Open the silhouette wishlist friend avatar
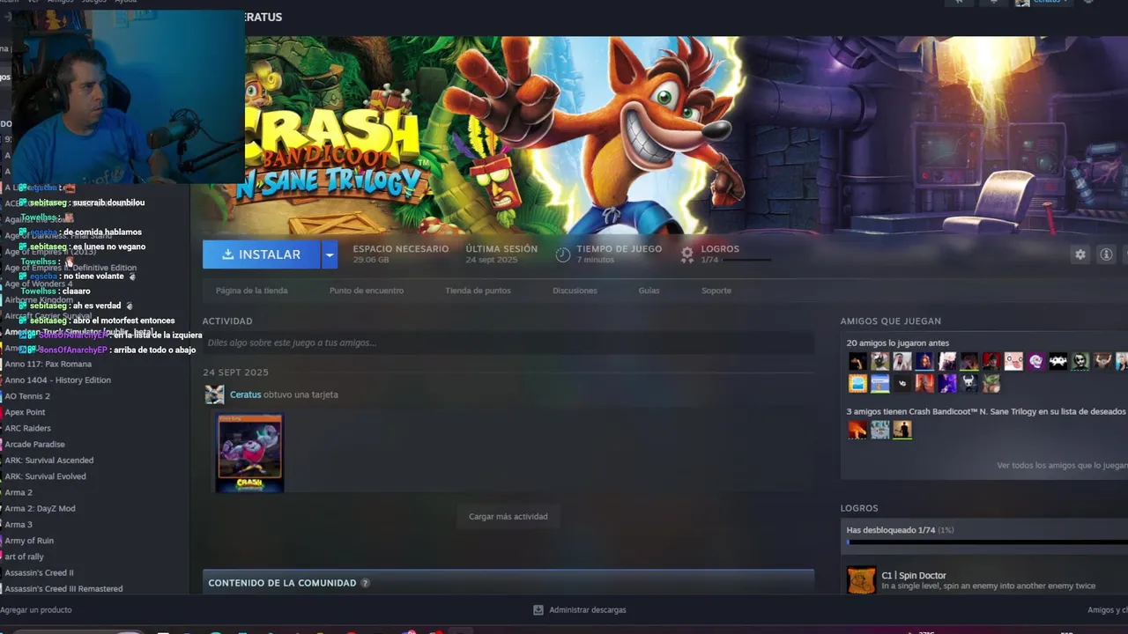This screenshot has width=1128, height=634. pyautogui.click(x=902, y=430)
